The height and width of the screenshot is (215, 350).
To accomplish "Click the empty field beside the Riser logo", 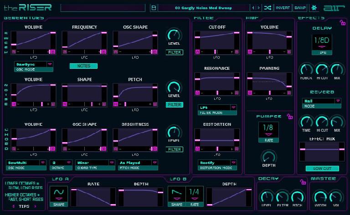I will pyautogui.click(x=103, y=8).
